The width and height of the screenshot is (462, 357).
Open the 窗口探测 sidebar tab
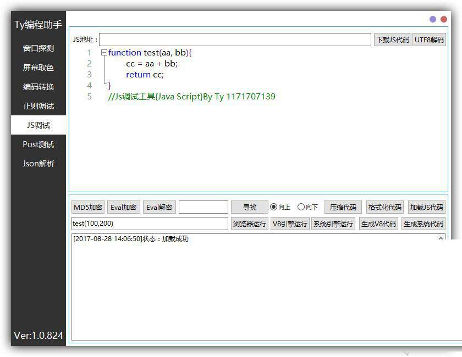(38, 48)
